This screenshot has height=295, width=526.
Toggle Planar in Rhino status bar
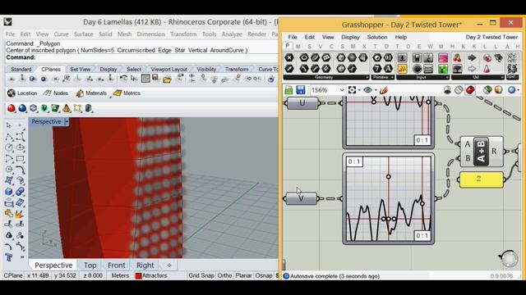tap(243, 275)
